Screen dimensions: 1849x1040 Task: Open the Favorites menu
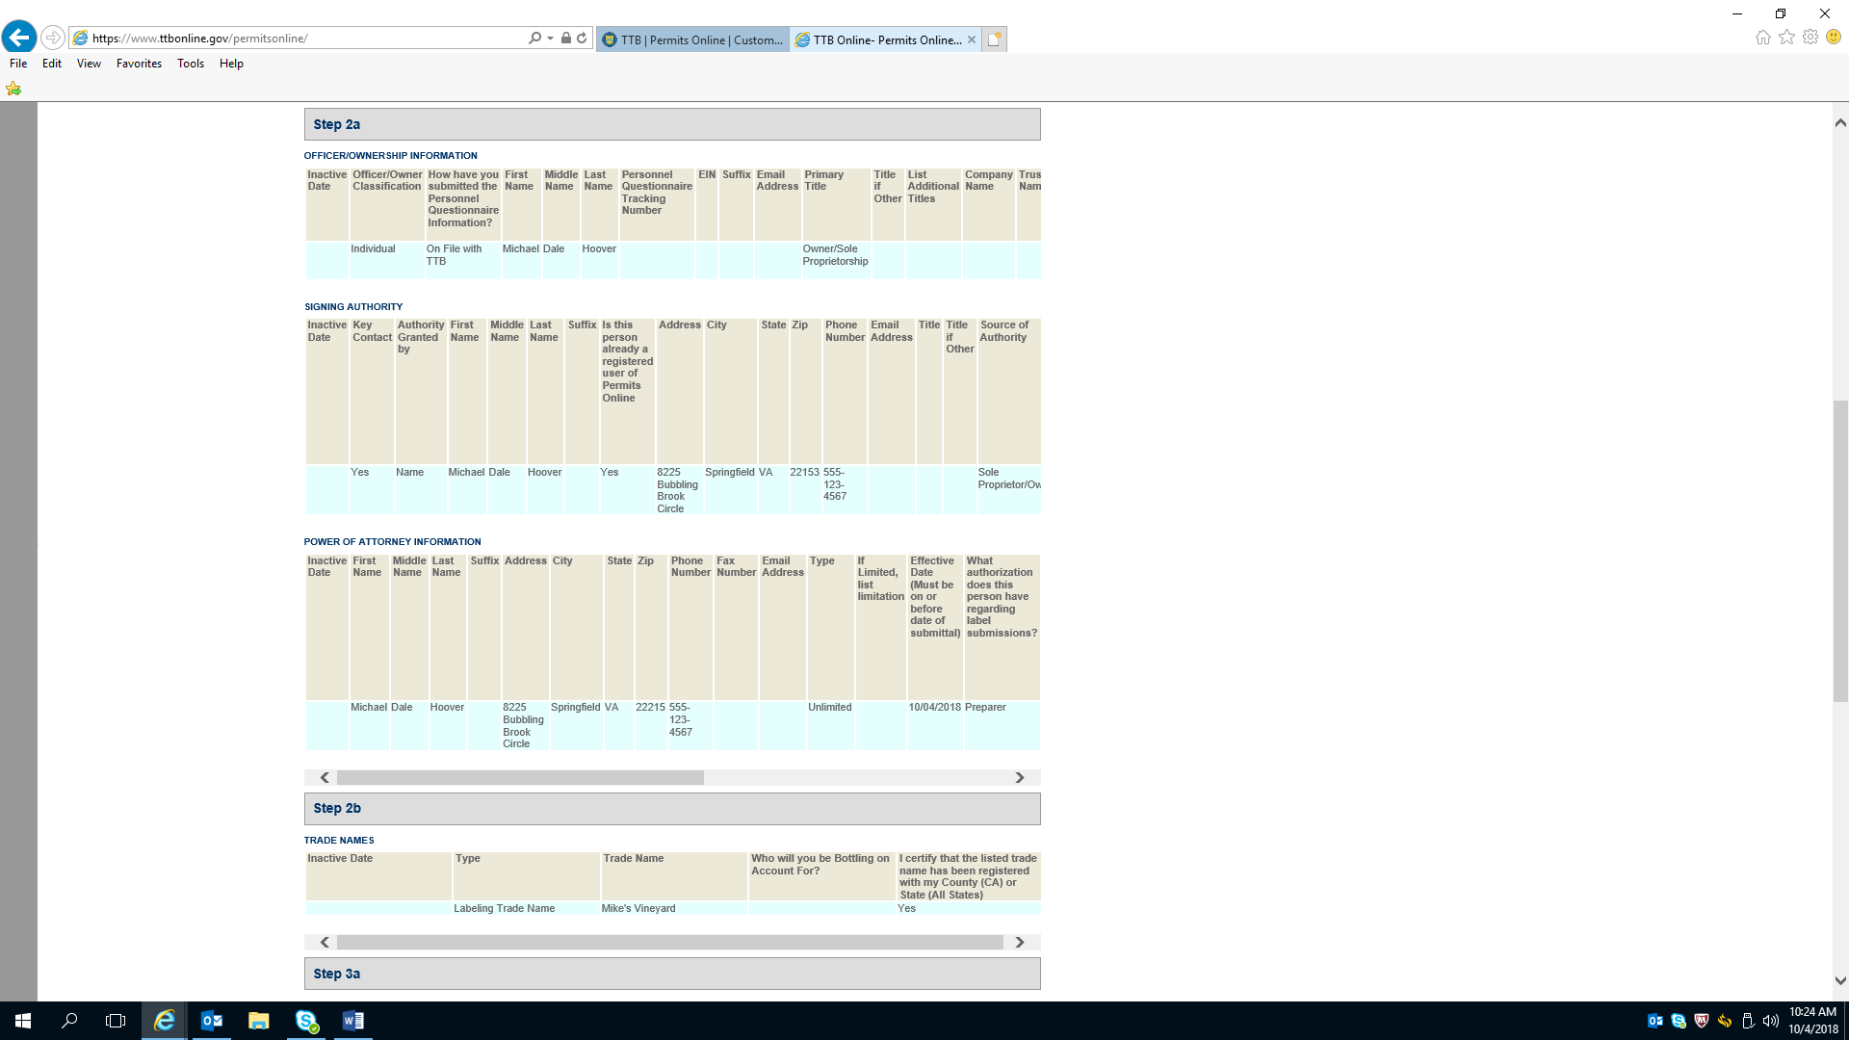click(x=139, y=64)
